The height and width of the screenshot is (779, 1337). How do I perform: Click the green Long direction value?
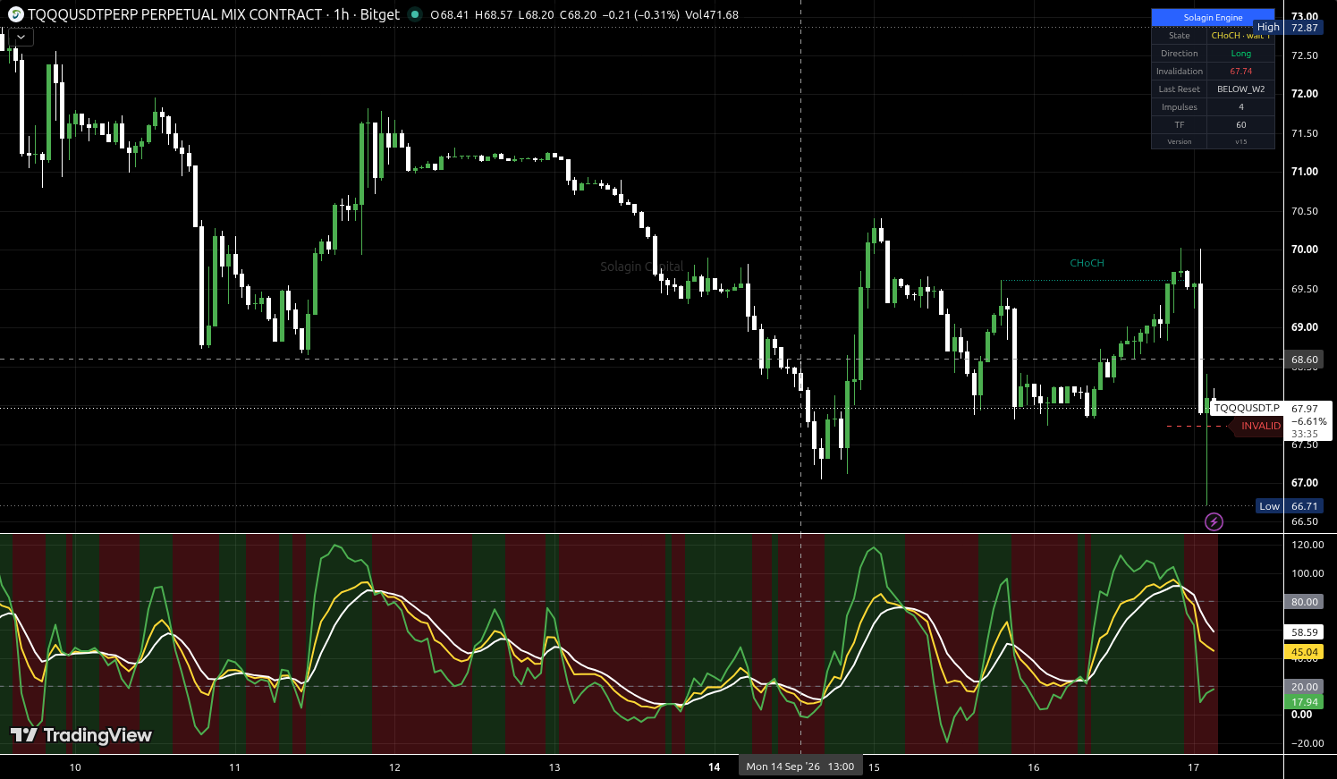point(1240,54)
